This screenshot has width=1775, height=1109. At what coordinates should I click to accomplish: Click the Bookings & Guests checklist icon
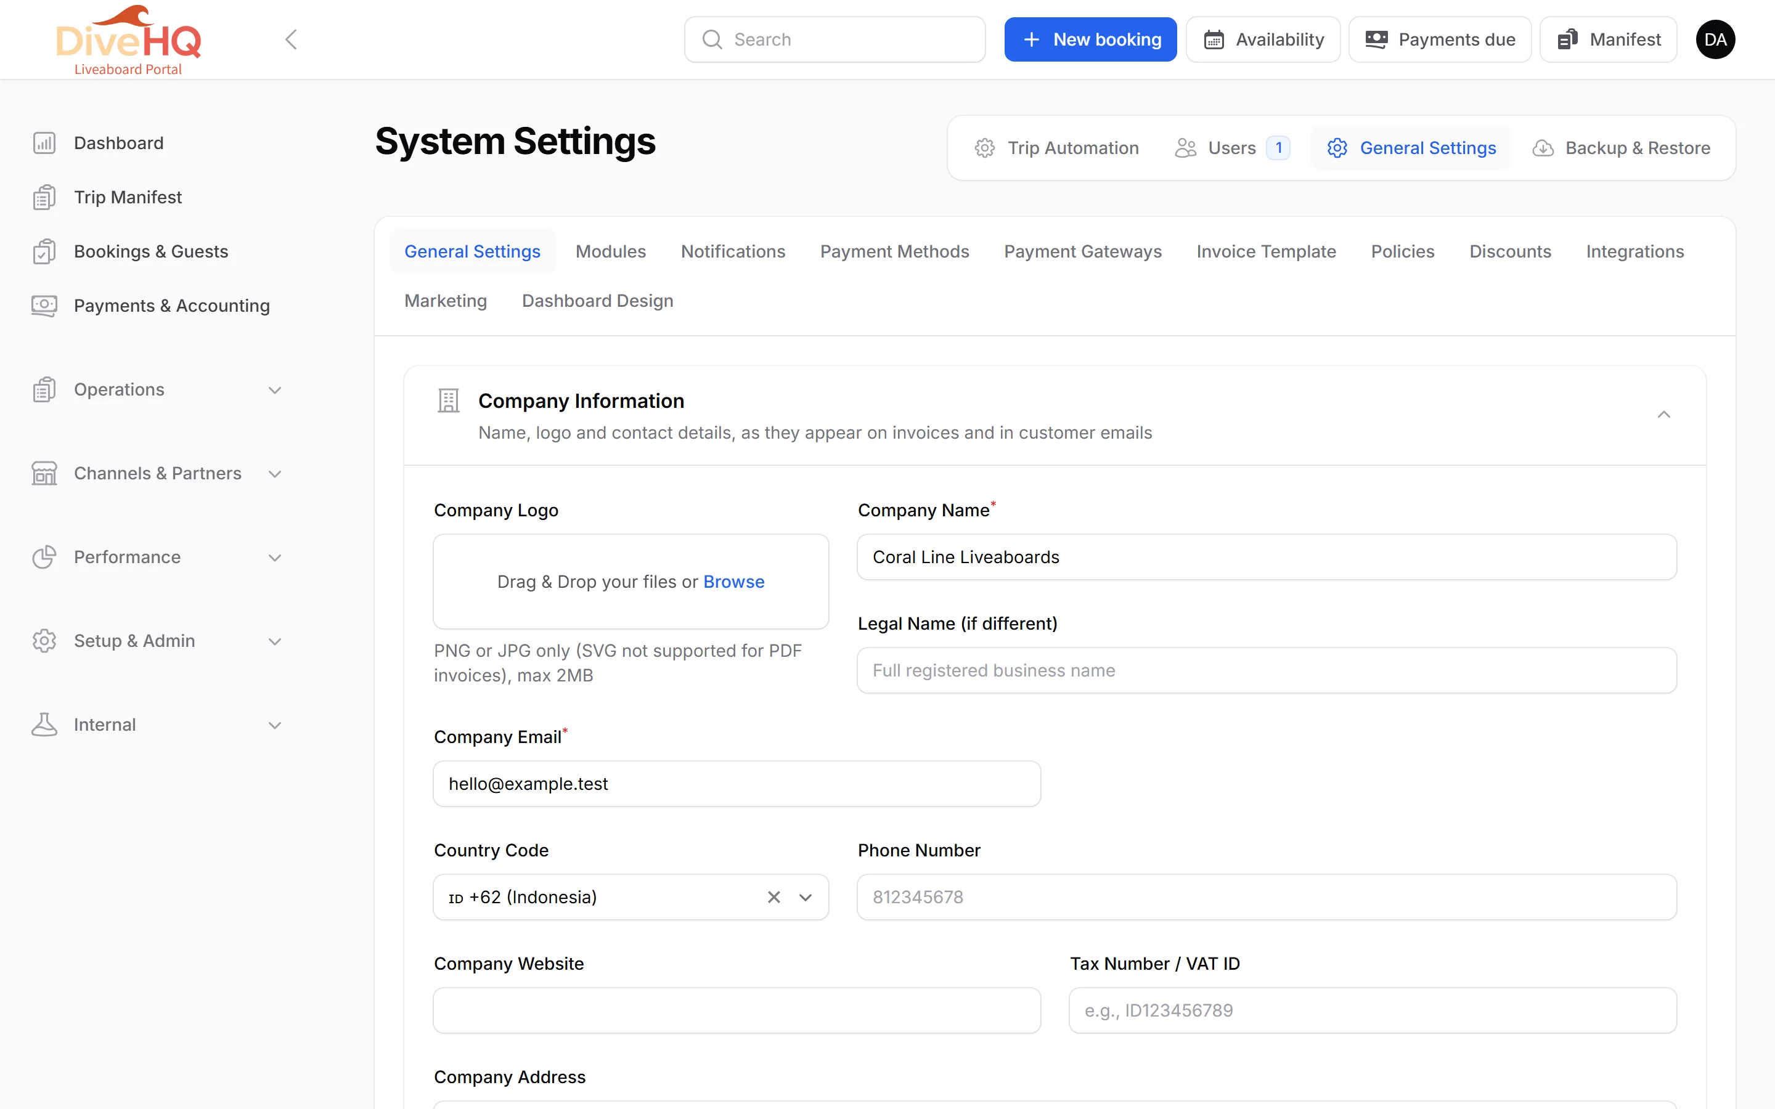click(x=44, y=251)
